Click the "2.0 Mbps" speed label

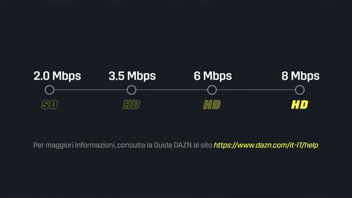(57, 76)
